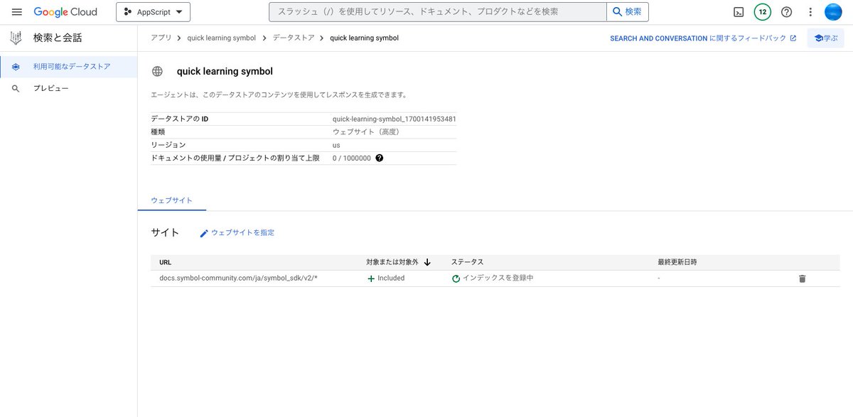Switch to the ウェブサイト tab

[171, 200]
